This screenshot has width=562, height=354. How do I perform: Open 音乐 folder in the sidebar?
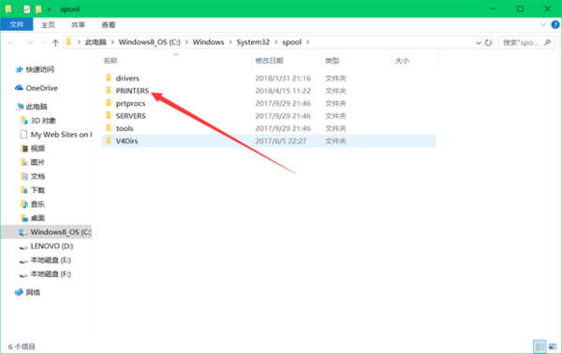(37, 204)
